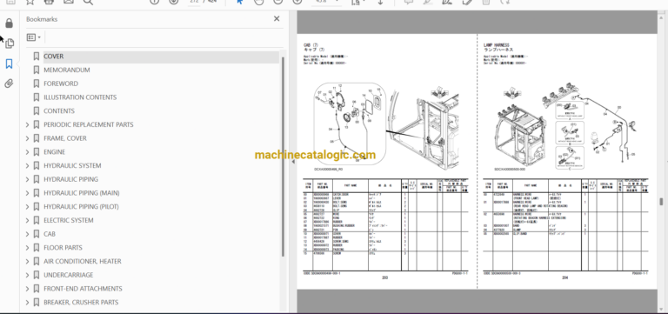
Task: Expand the ELECTRIC SYSTEM bookmark
Action: click(x=27, y=220)
